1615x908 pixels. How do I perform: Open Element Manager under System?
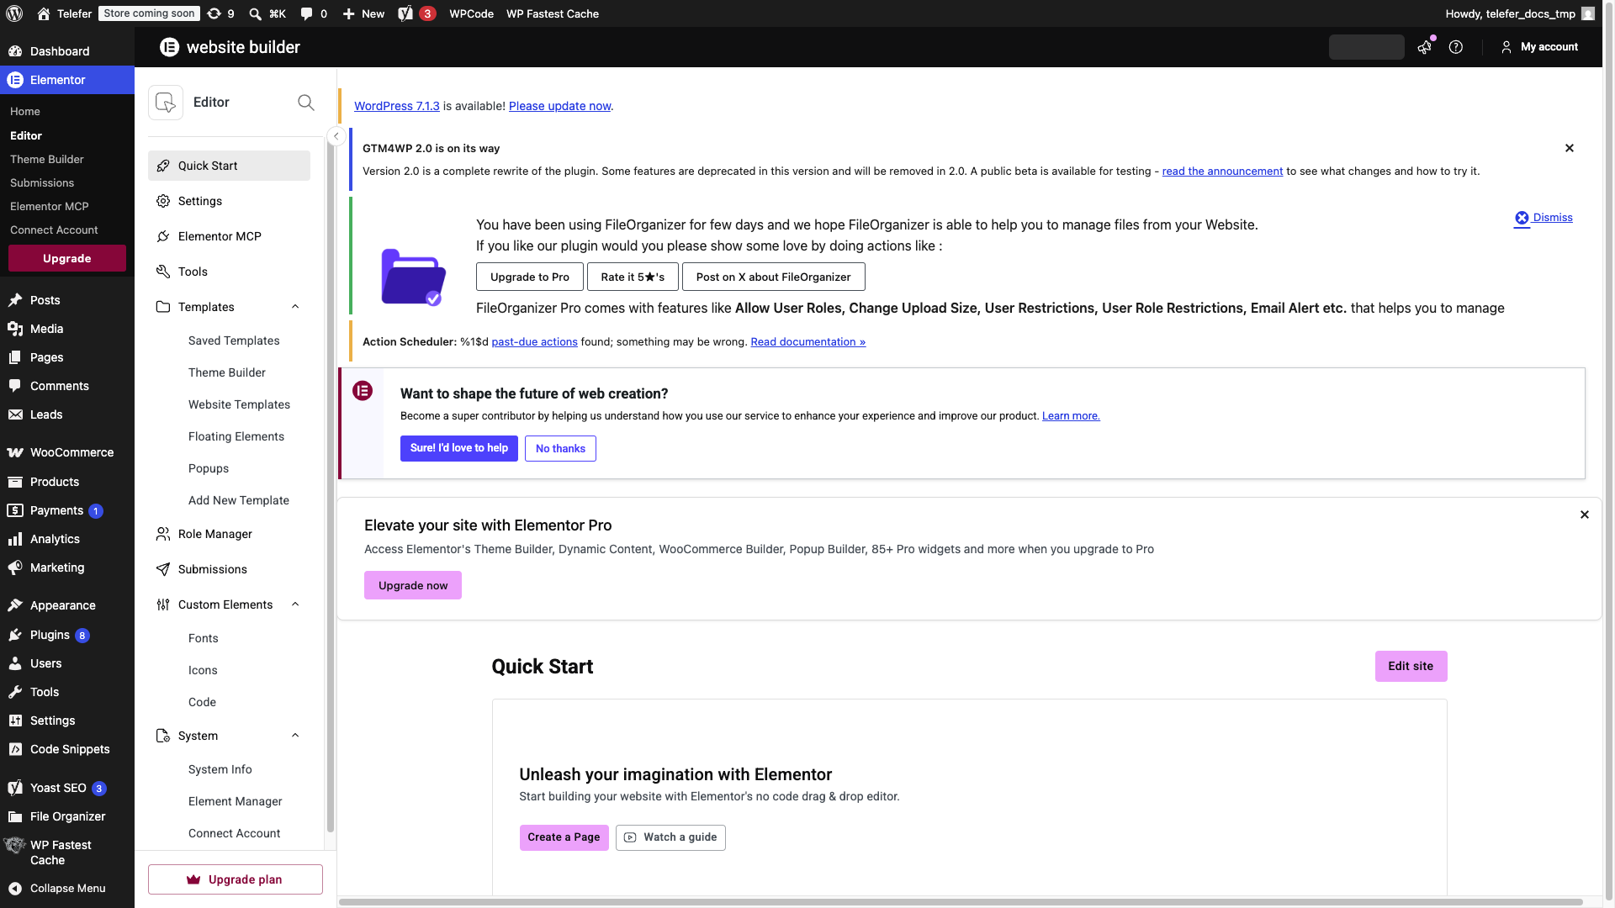pyautogui.click(x=236, y=801)
